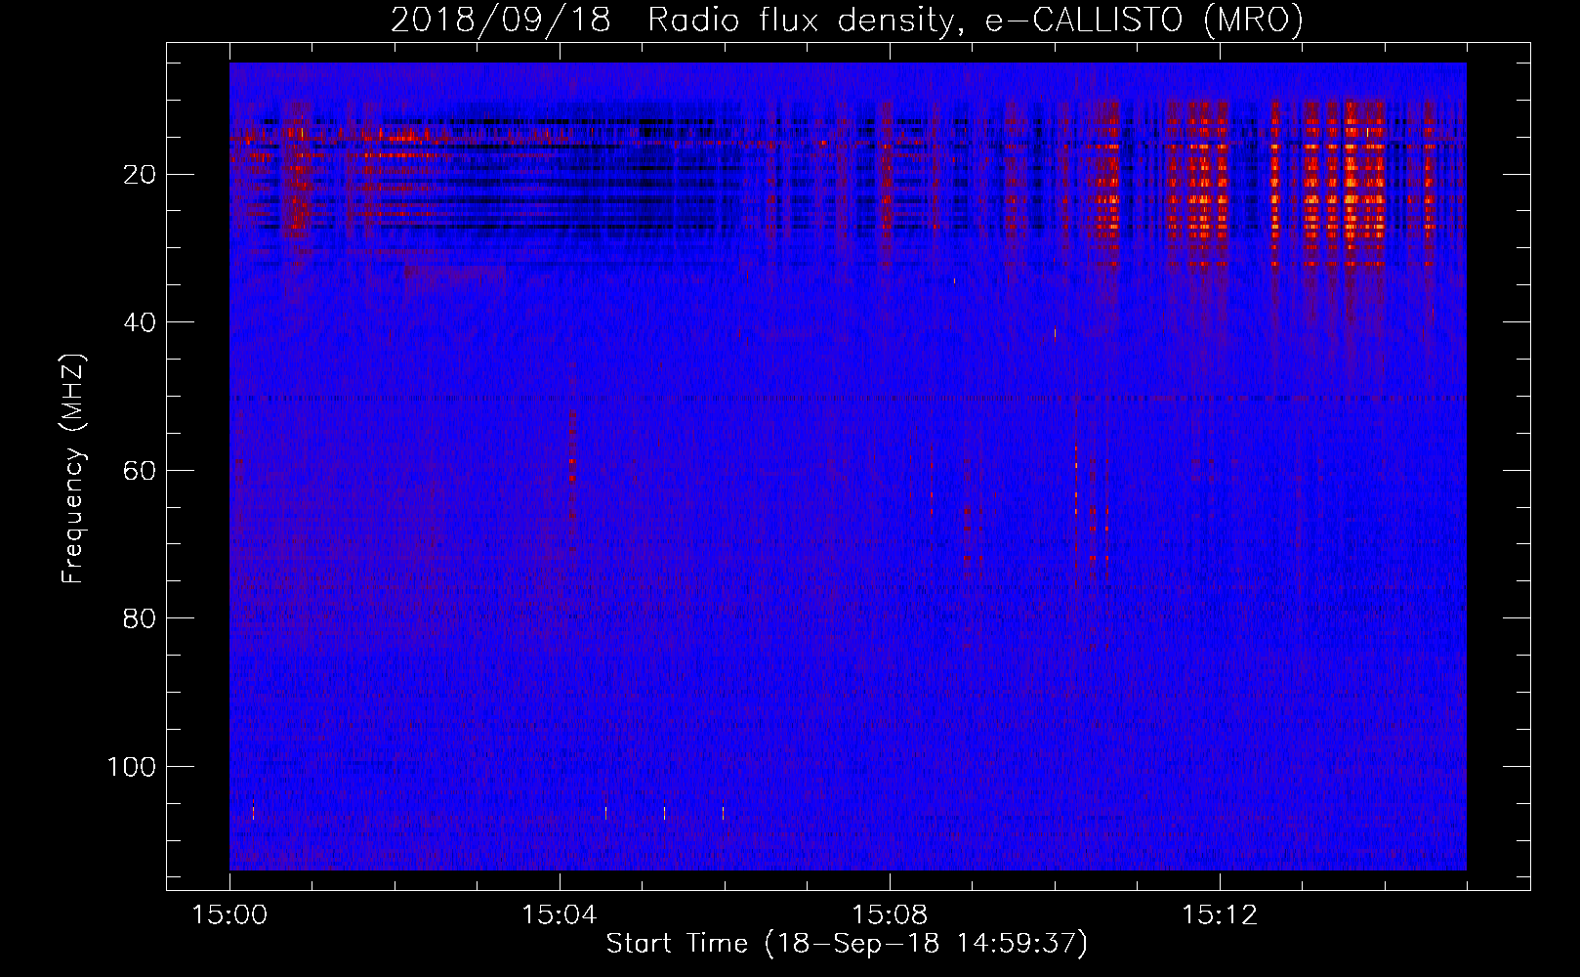Click the "60" frequency tick label

tap(140, 471)
